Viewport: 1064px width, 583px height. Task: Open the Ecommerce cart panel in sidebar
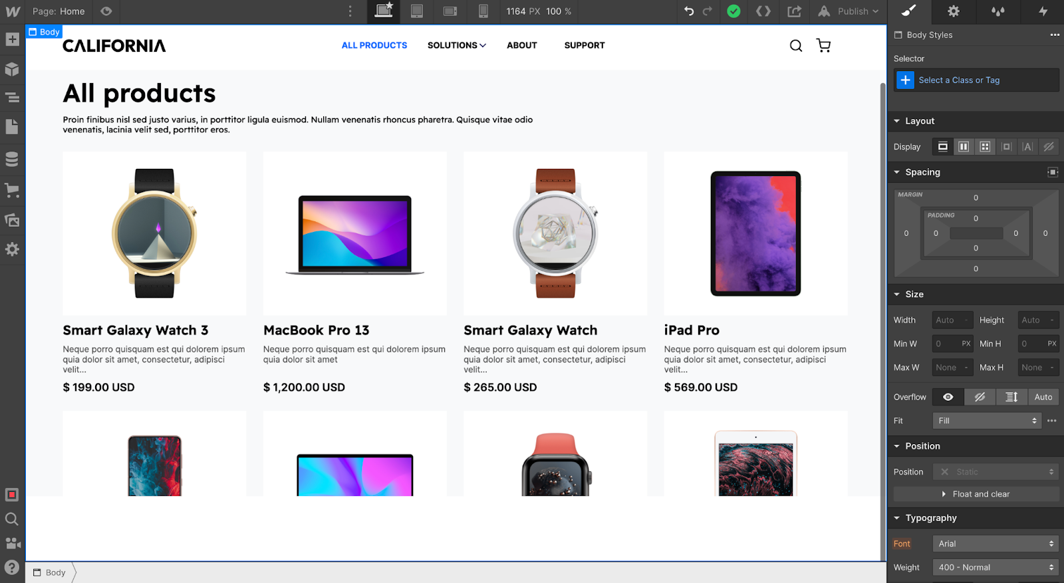12,190
